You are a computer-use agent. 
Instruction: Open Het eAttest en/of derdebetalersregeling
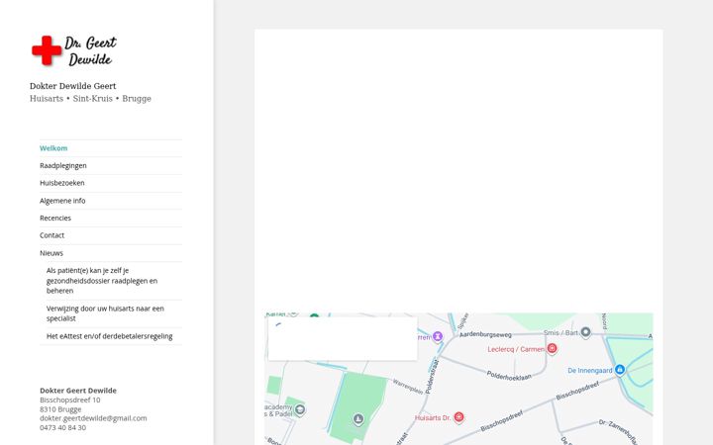[x=109, y=336]
